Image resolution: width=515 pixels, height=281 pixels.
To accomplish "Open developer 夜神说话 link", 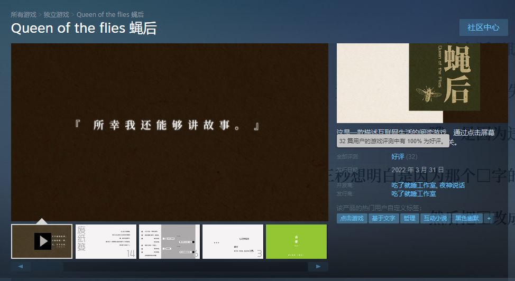I will [452, 185].
